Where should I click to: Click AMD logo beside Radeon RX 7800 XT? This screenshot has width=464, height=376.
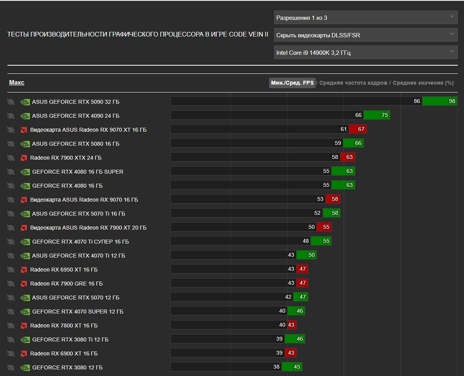(x=24, y=326)
